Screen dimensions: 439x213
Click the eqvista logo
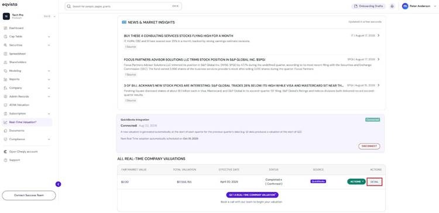point(9,5)
